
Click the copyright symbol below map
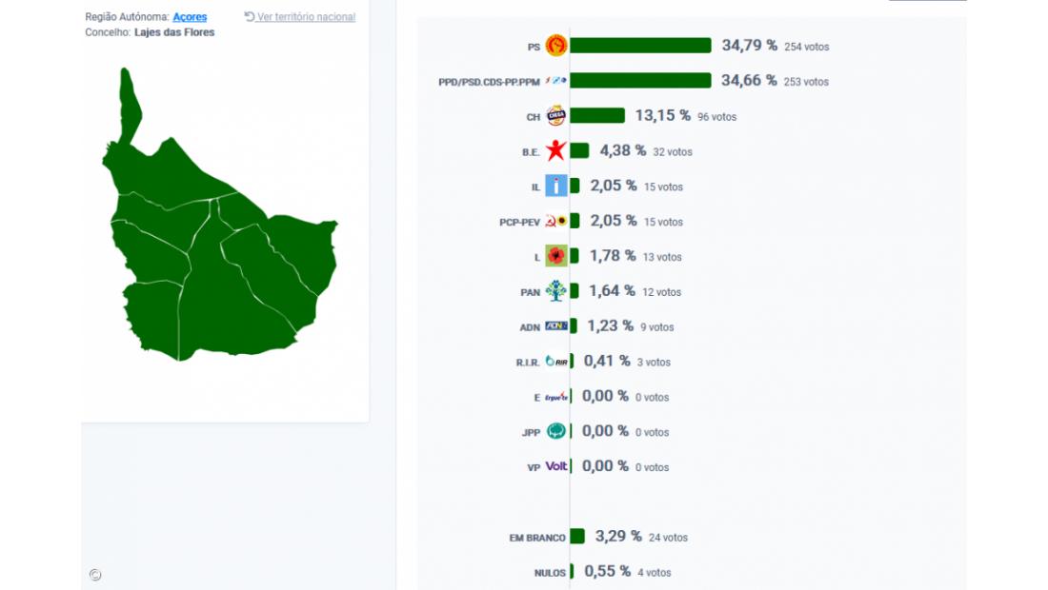tap(95, 575)
